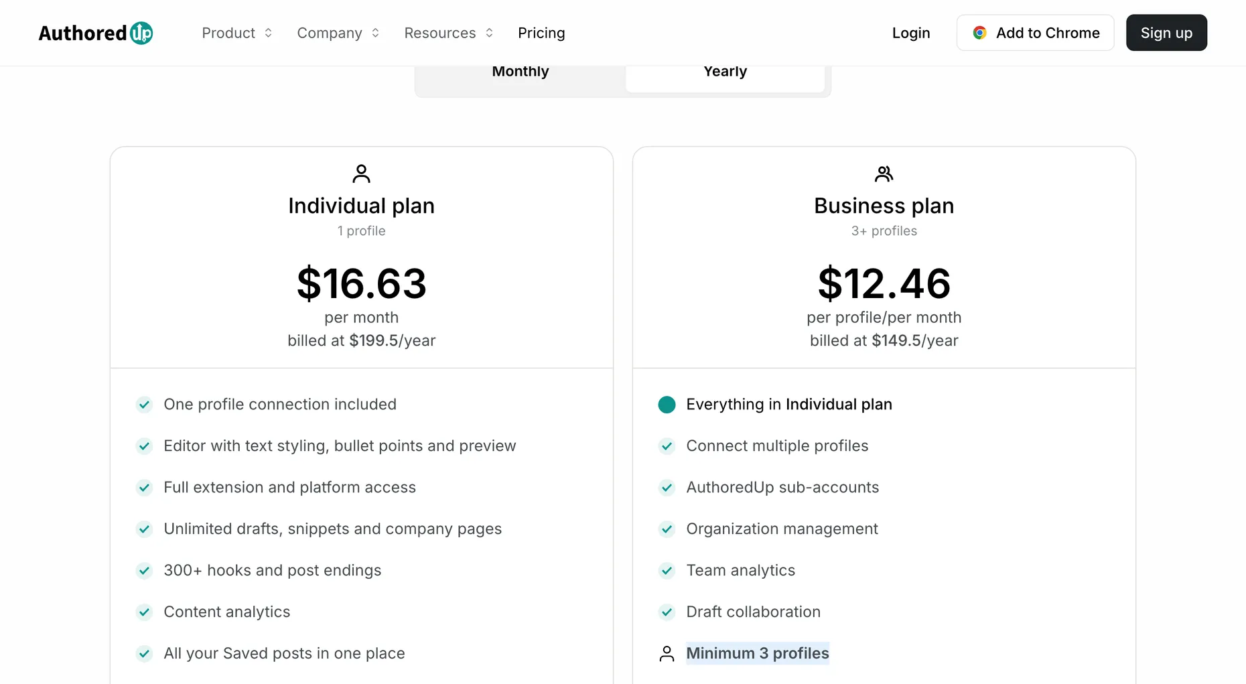Click checkmark beside 300+ hooks and post endings
1246x684 pixels.
144,571
